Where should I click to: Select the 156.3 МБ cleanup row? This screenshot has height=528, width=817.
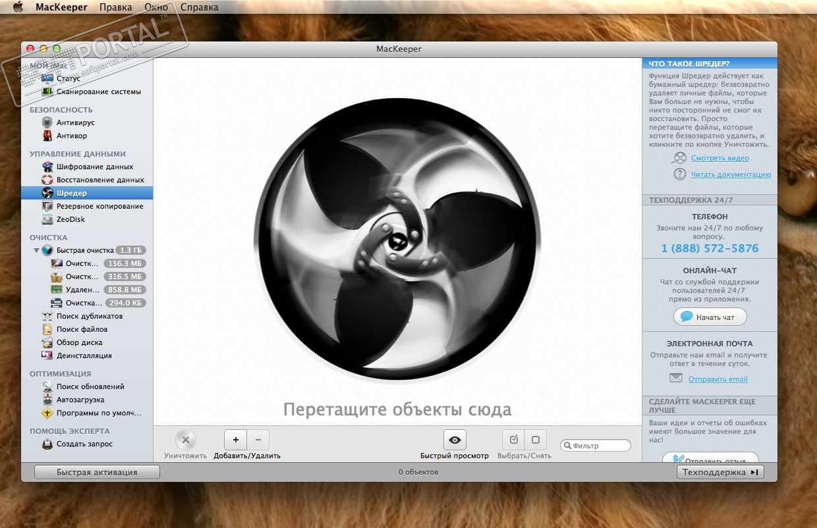pyautogui.click(x=87, y=263)
